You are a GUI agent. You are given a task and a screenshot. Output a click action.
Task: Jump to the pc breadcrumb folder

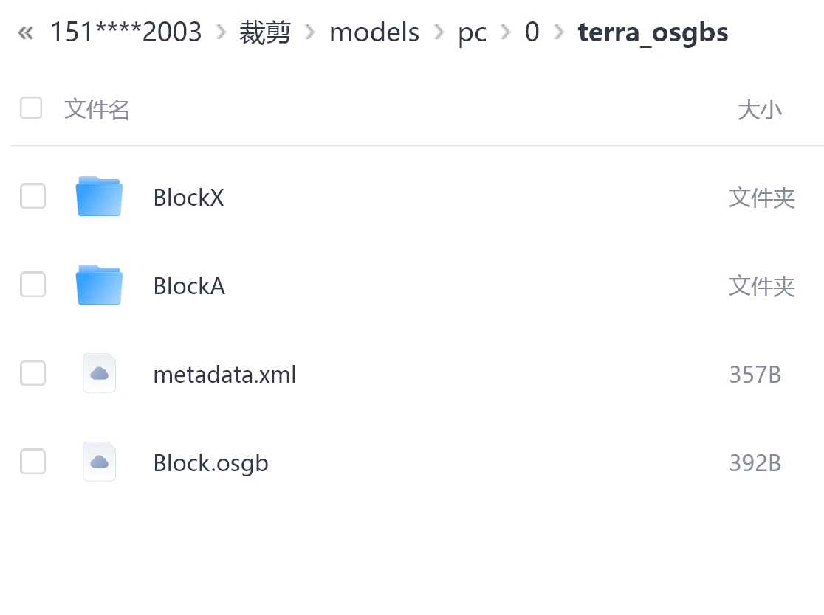point(472,34)
